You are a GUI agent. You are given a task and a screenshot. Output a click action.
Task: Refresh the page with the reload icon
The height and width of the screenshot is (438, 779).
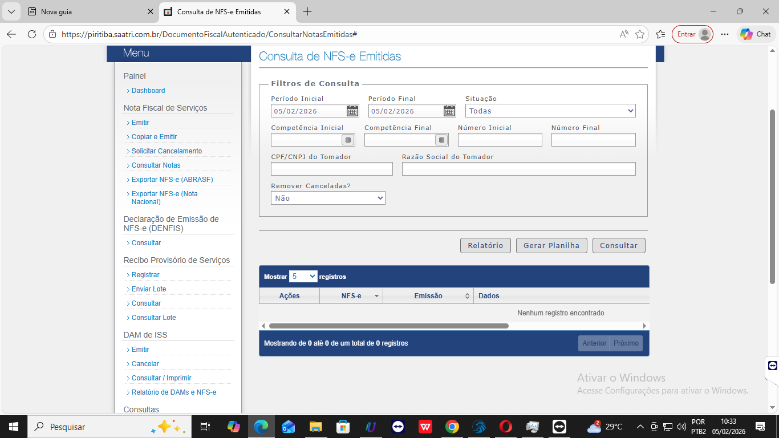tap(32, 34)
